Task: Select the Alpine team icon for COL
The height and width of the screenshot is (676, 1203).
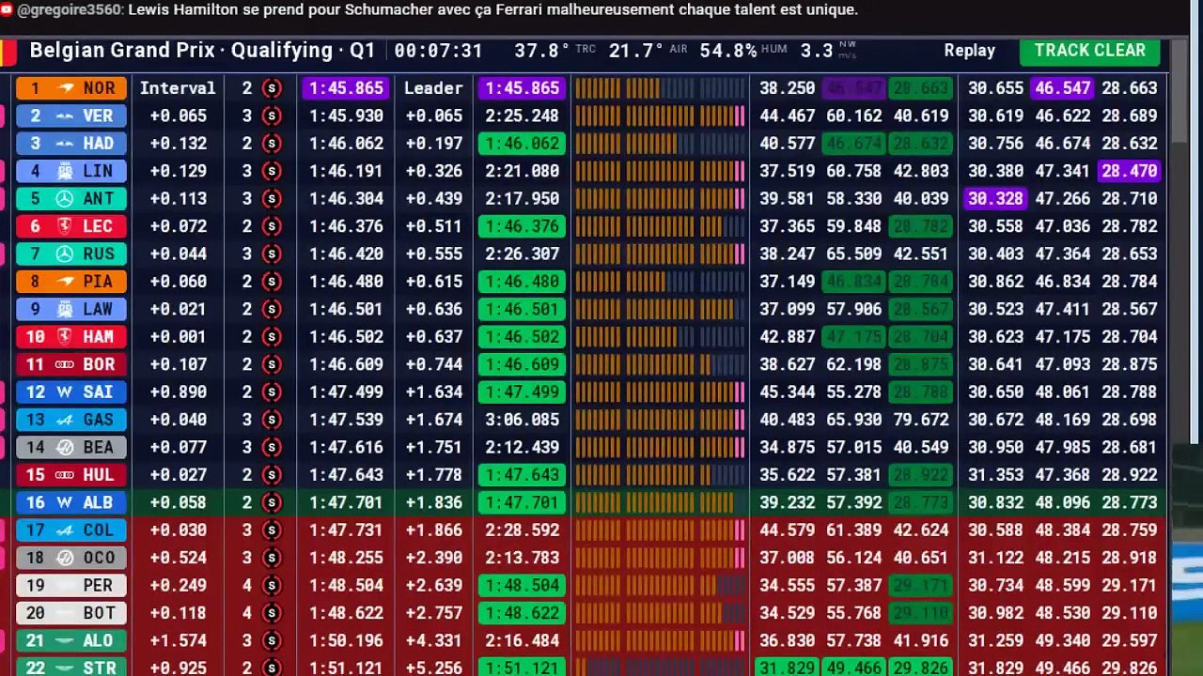Action: point(65,530)
